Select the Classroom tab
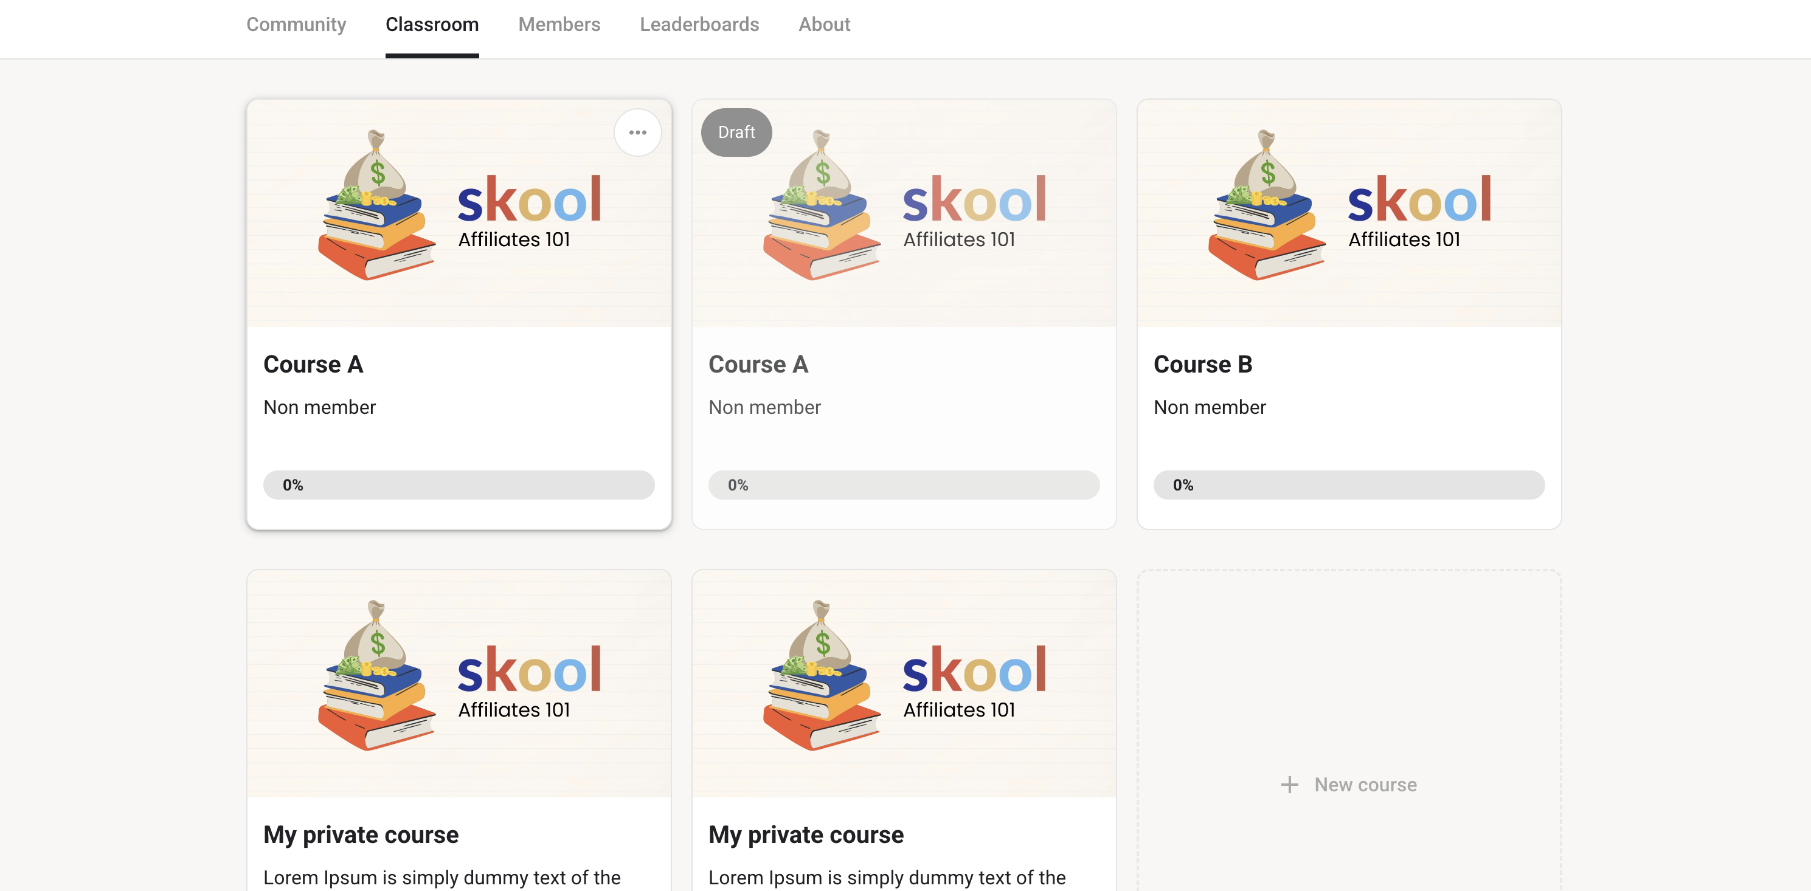Screen dimensions: 1811x891 [432, 24]
